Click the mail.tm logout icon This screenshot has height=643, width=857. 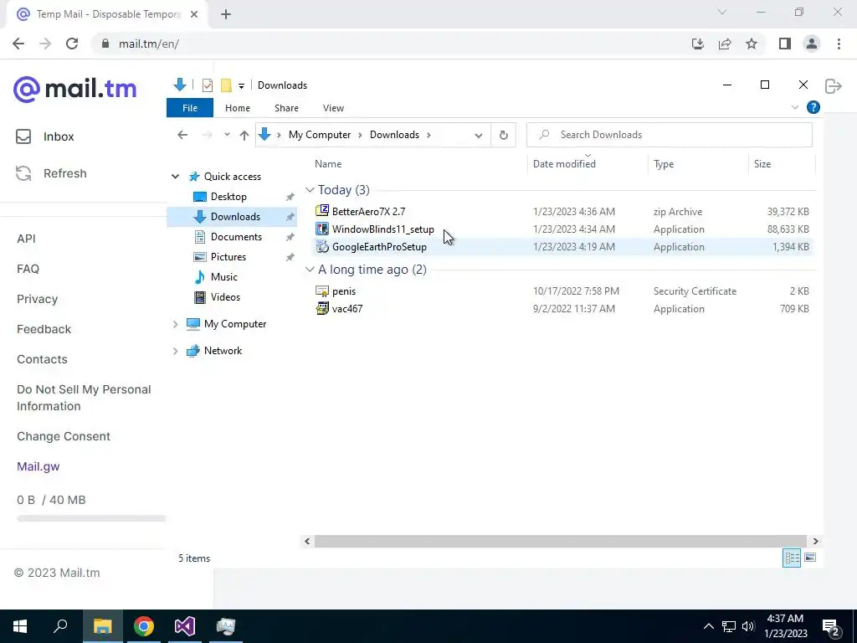point(834,86)
